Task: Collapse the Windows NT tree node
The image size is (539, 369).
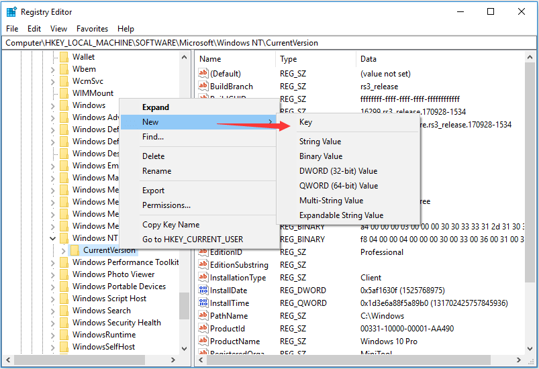Action: (x=52, y=238)
